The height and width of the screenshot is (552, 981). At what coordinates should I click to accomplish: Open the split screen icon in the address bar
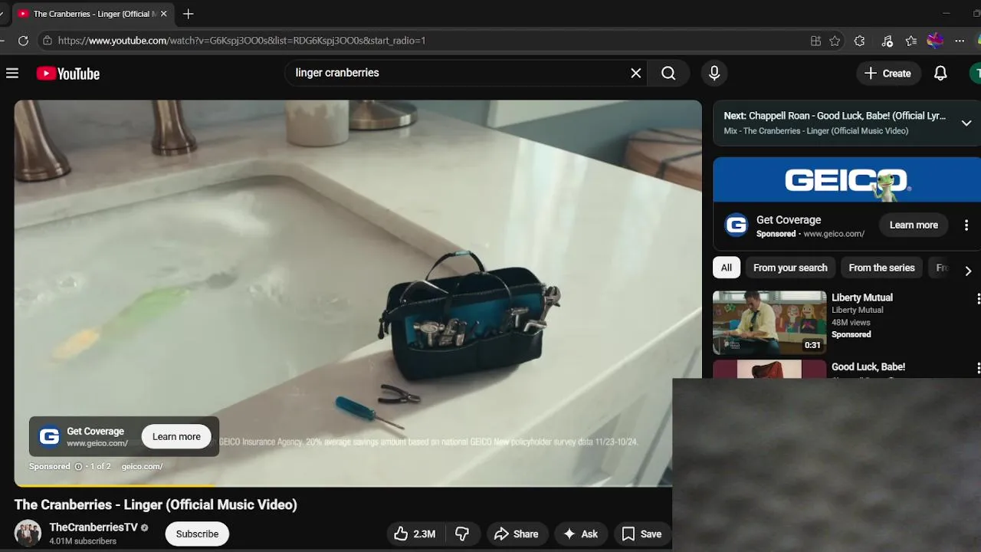point(815,41)
